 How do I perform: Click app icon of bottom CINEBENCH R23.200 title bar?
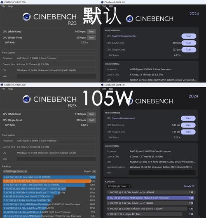2,85
